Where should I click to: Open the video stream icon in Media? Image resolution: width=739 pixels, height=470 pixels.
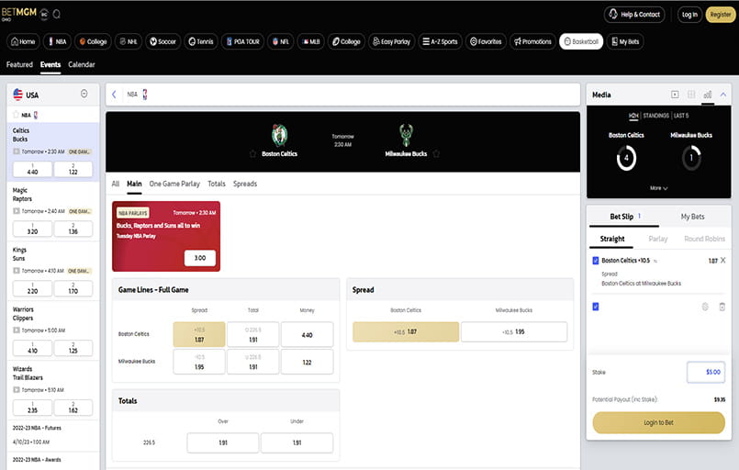pyautogui.click(x=675, y=95)
